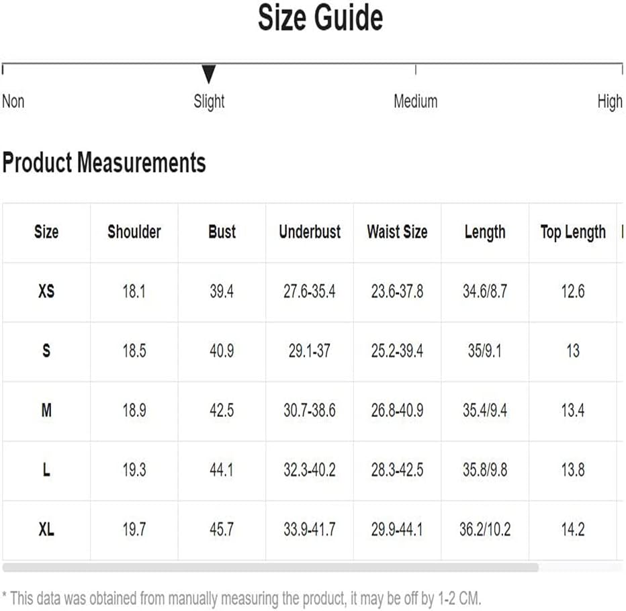Click the bust value 44.1 cell

coord(222,470)
